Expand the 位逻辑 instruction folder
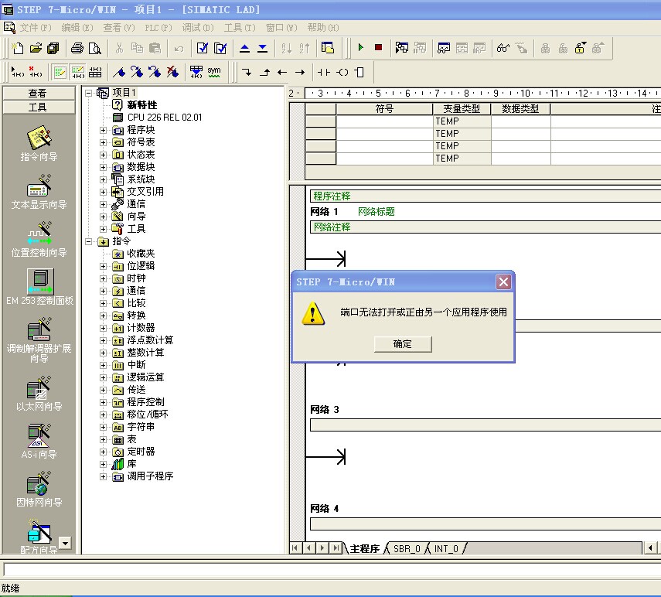The width and height of the screenshot is (661, 597). click(104, 266)
